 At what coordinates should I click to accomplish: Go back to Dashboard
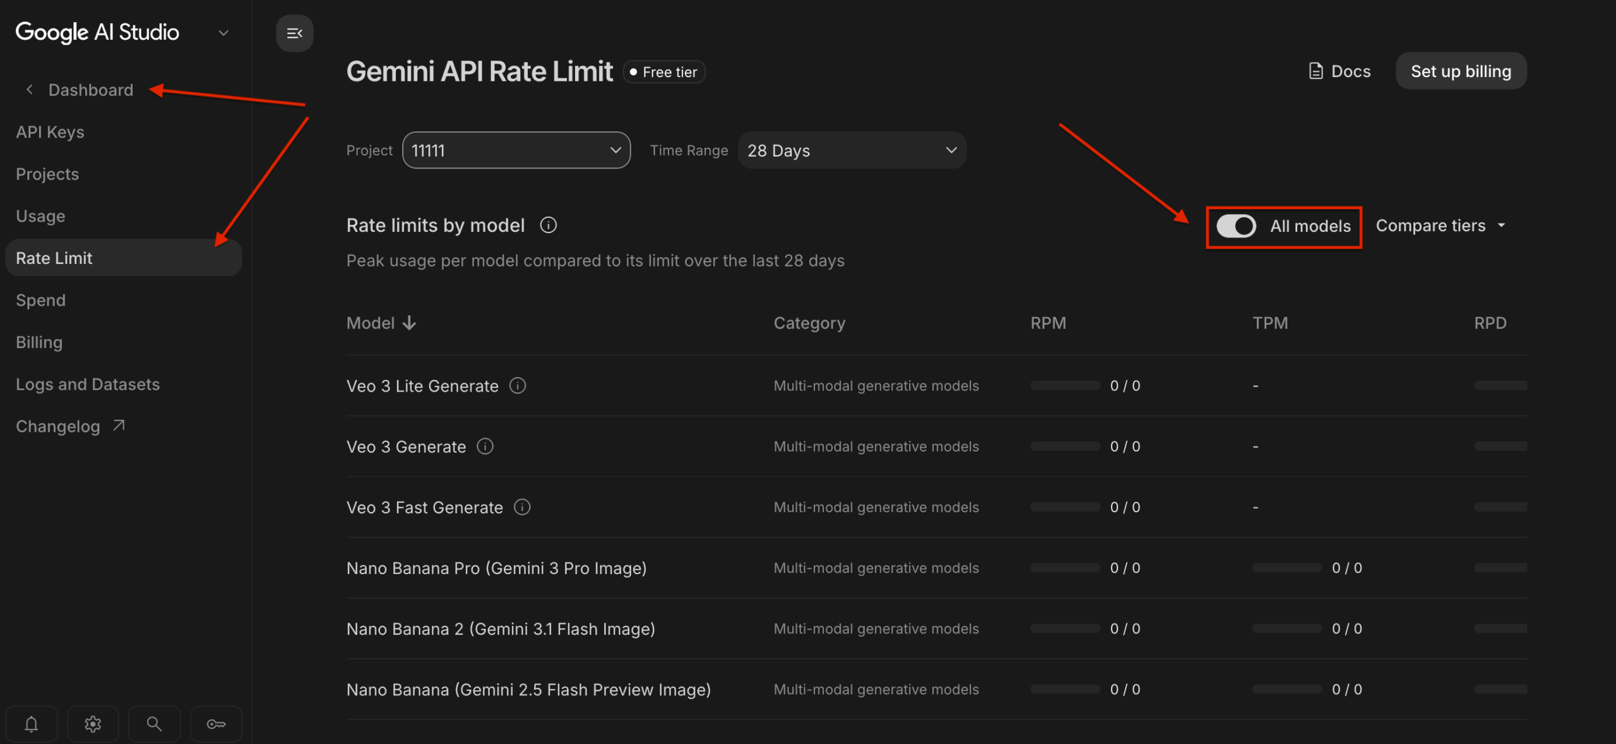tap(90, 90)
